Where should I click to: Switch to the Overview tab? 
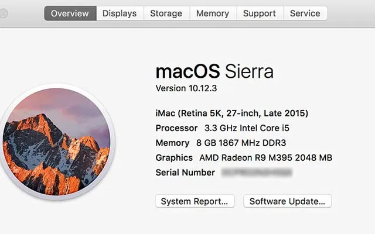pyautogui.click(x=70, y=13)
